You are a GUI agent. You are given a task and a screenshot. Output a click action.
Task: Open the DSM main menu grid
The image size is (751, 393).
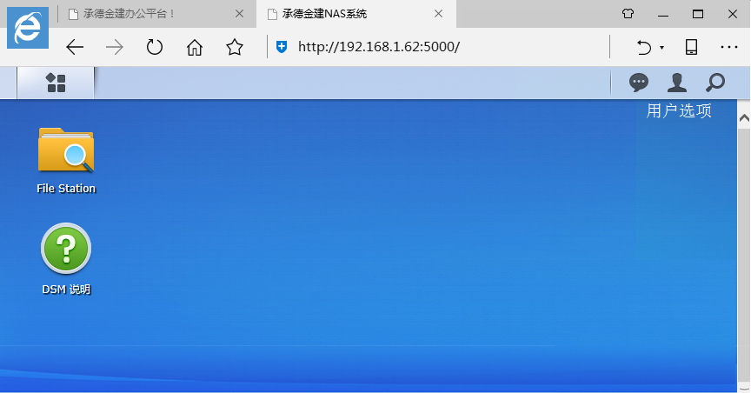pos(56,83)
